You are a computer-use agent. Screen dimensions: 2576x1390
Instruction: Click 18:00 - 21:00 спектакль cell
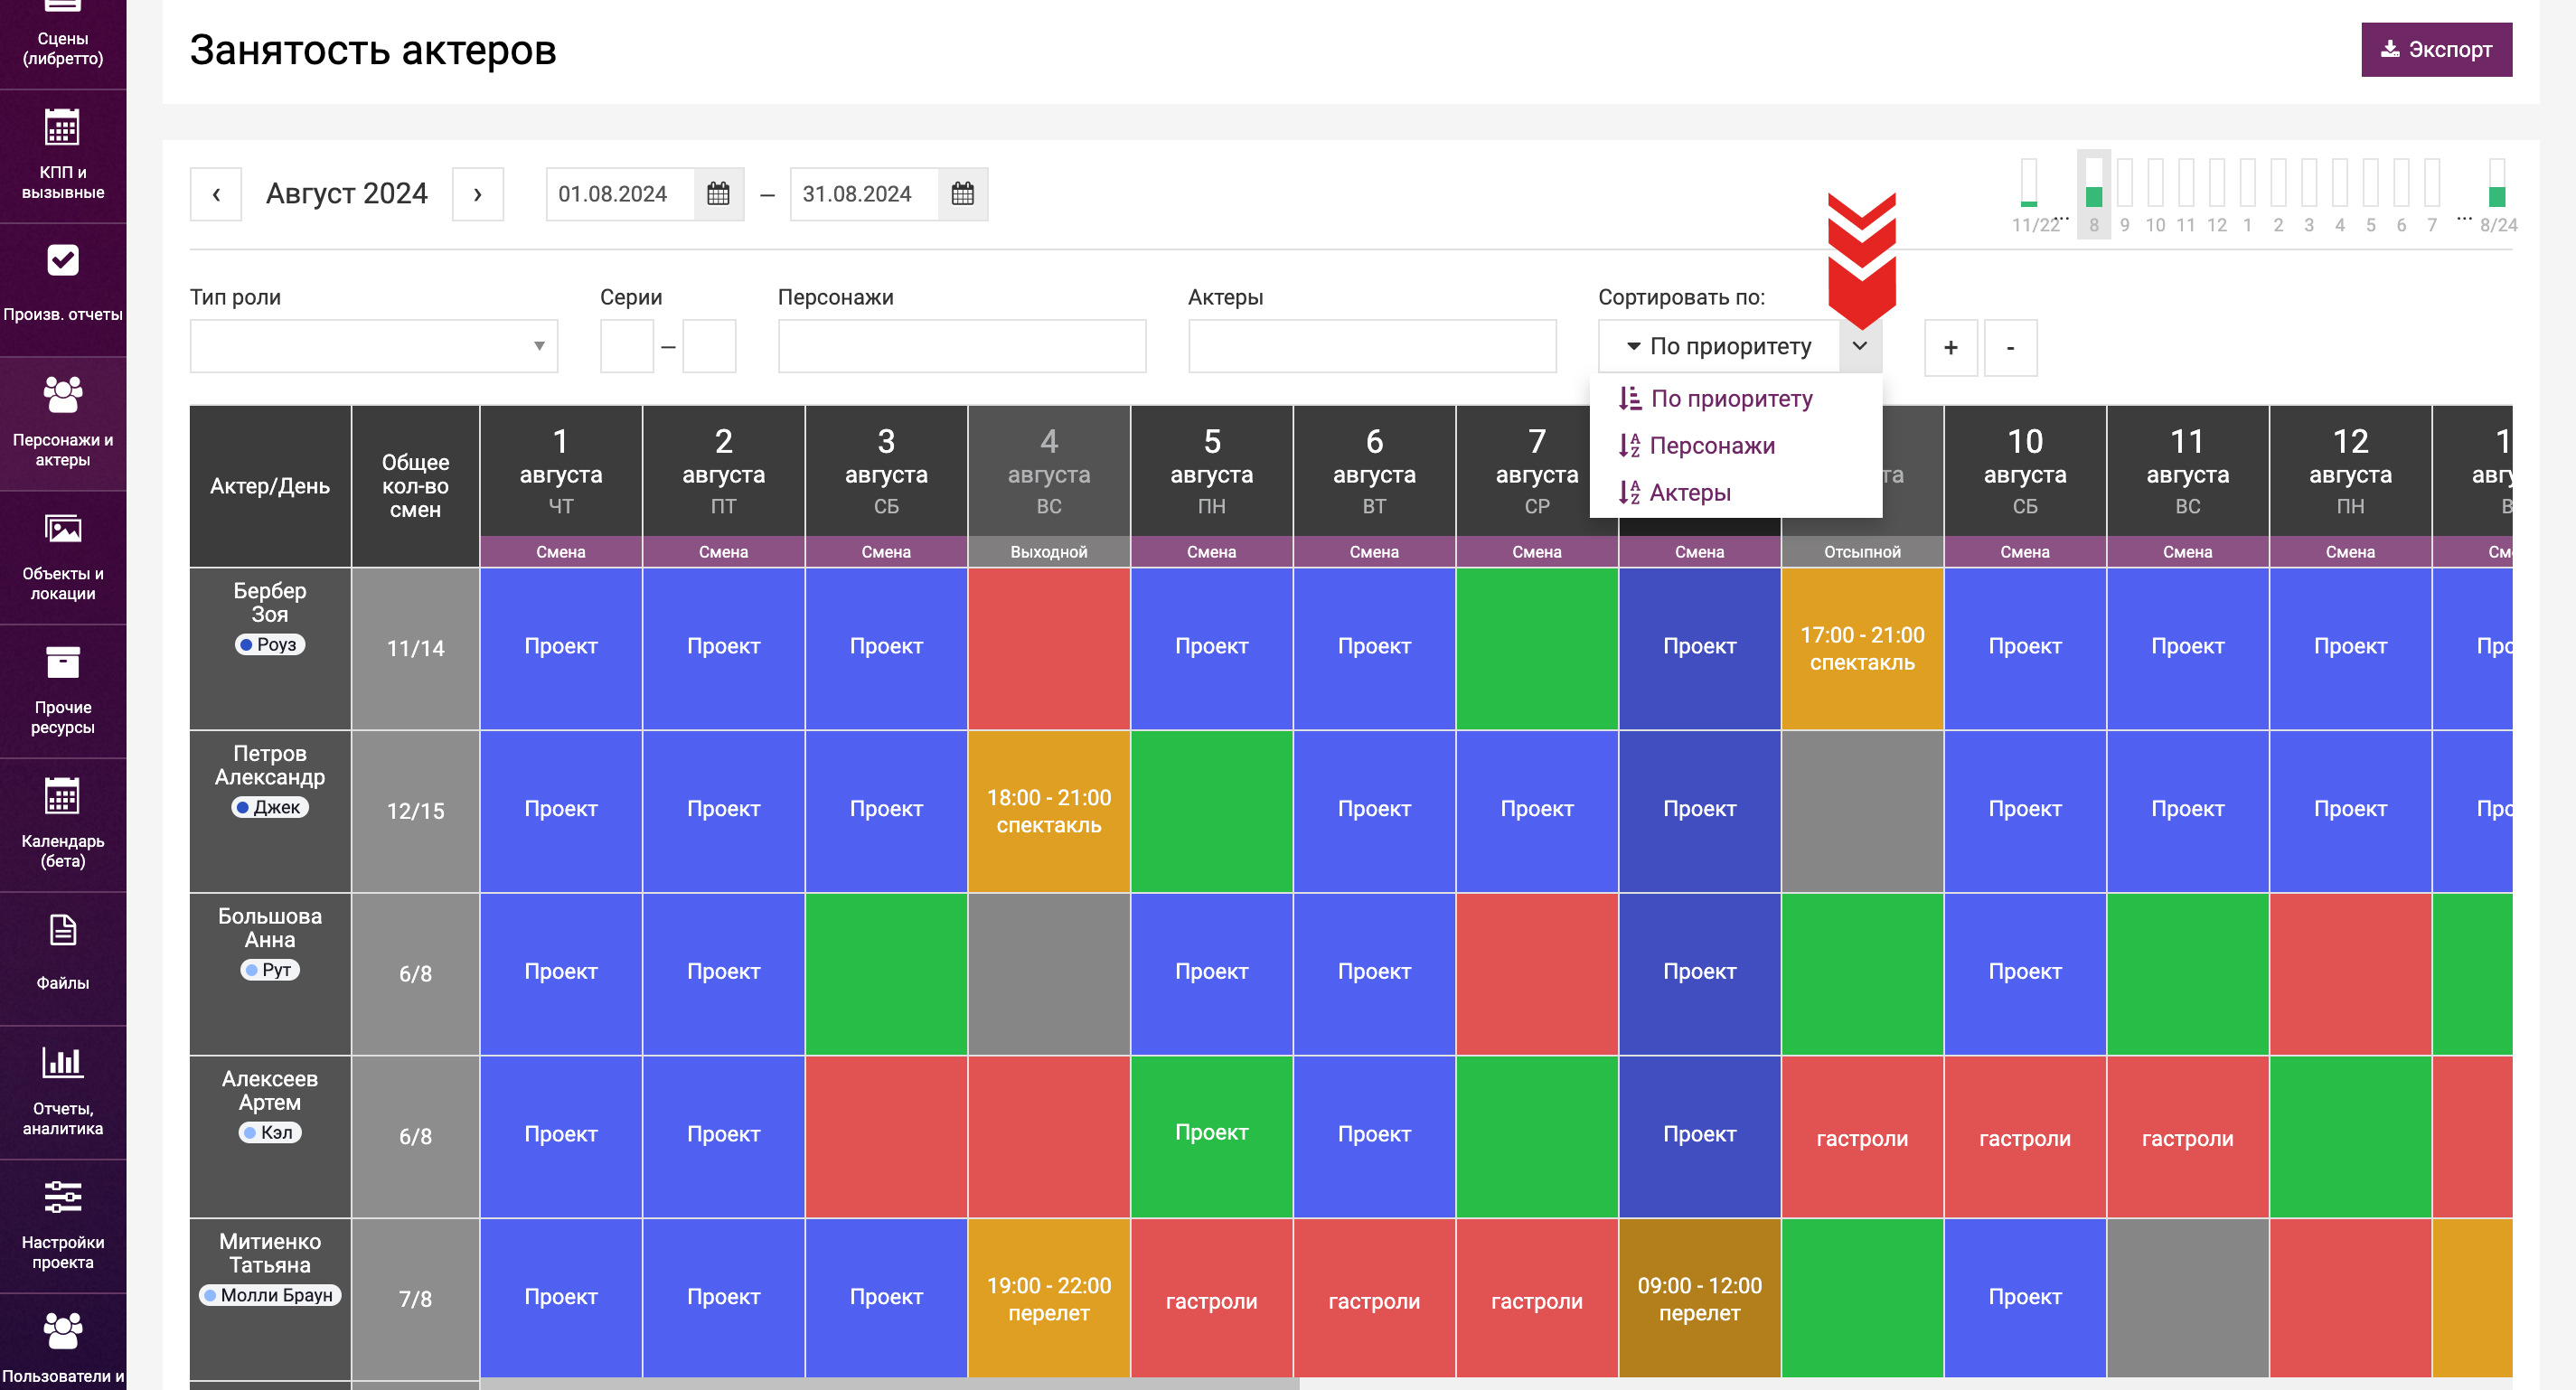[x=1049, y=812]
